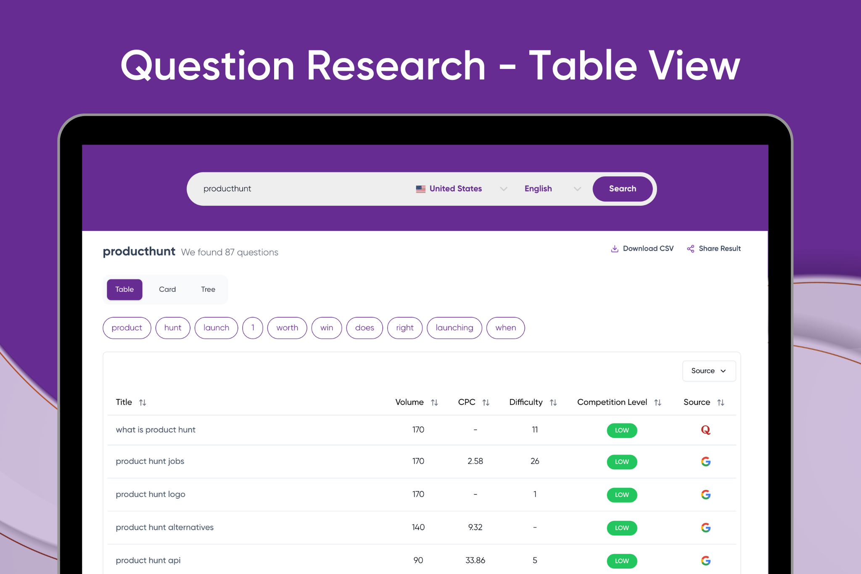Switch to the Card view tab
The height and width of the screenshot is (574, 861).
coord(167,289)
